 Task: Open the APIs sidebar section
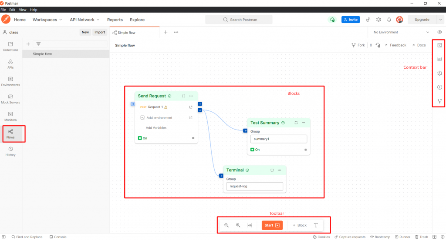(10, 64)
